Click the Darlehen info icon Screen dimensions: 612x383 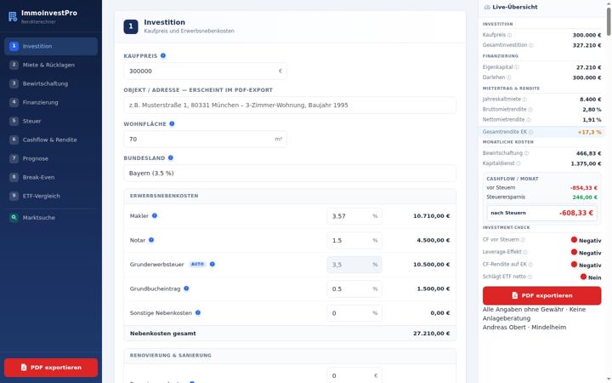508,77
